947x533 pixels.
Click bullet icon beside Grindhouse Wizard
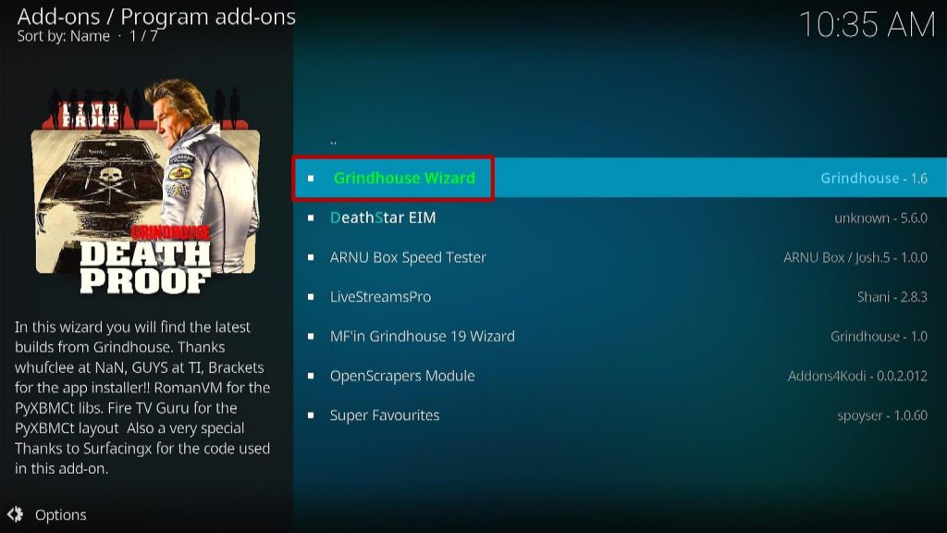coord(311,179)
